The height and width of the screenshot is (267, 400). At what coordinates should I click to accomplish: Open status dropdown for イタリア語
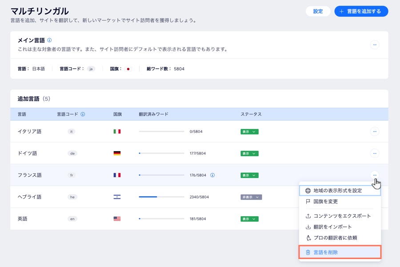(249, 132)
